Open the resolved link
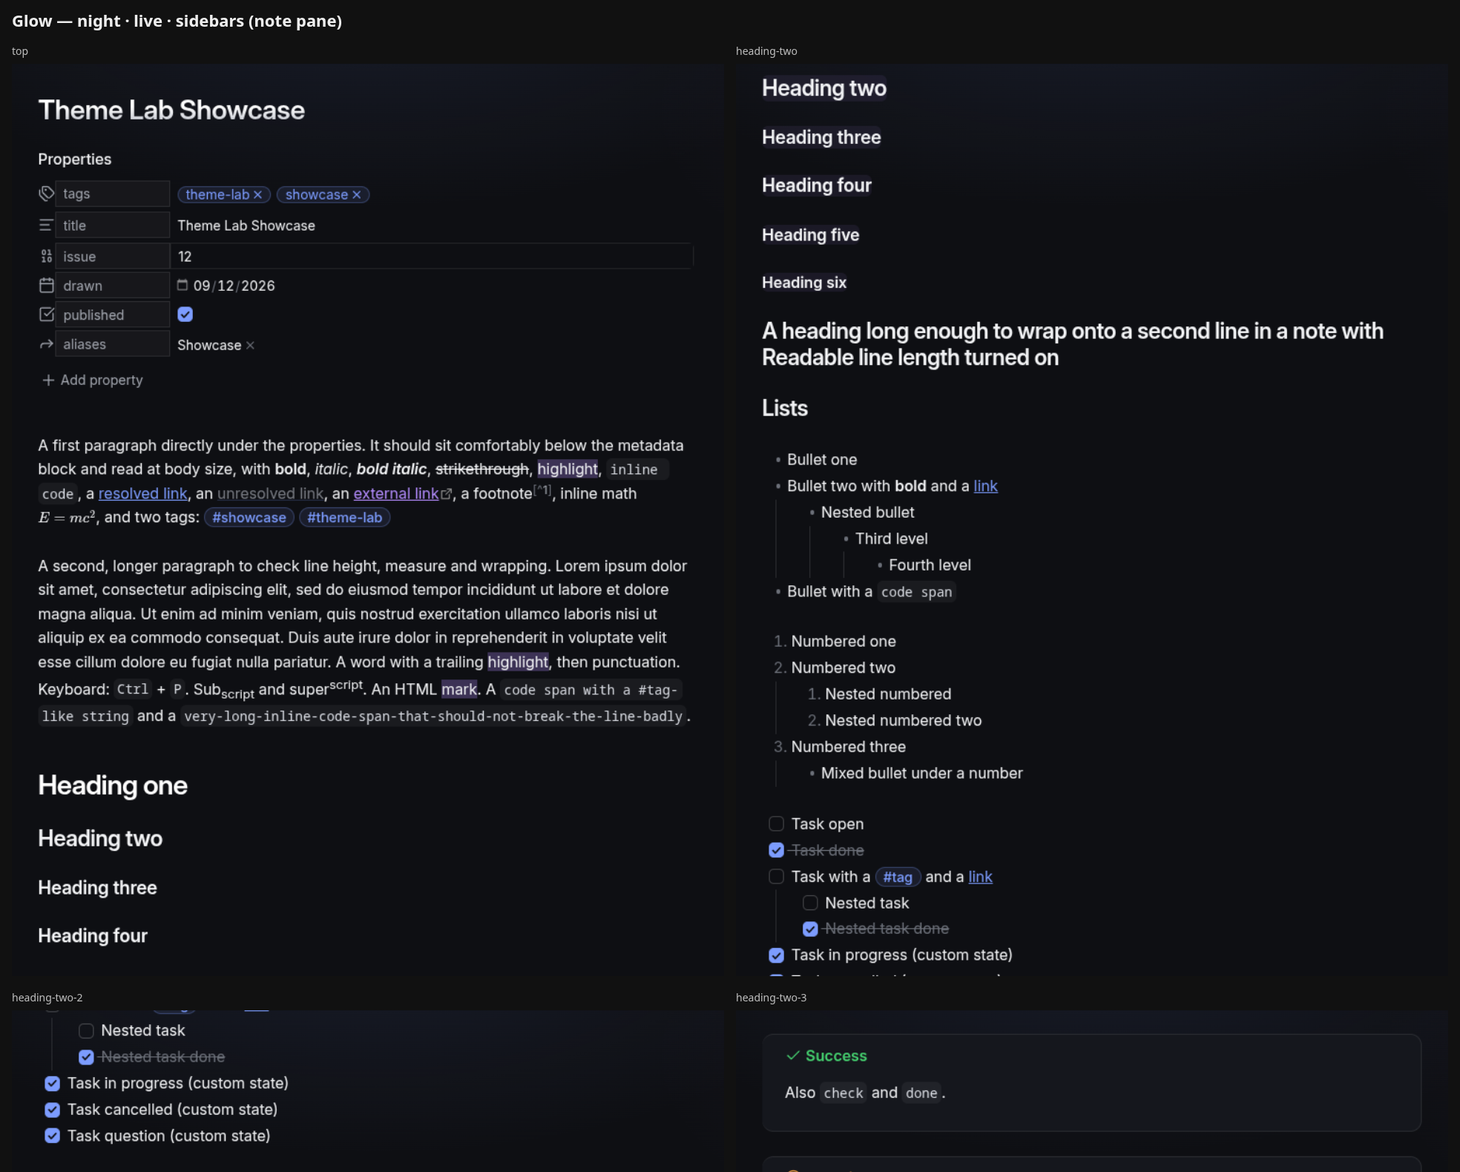The height and width of the screenshot is (1172, 1460). [x=142, y=493]
